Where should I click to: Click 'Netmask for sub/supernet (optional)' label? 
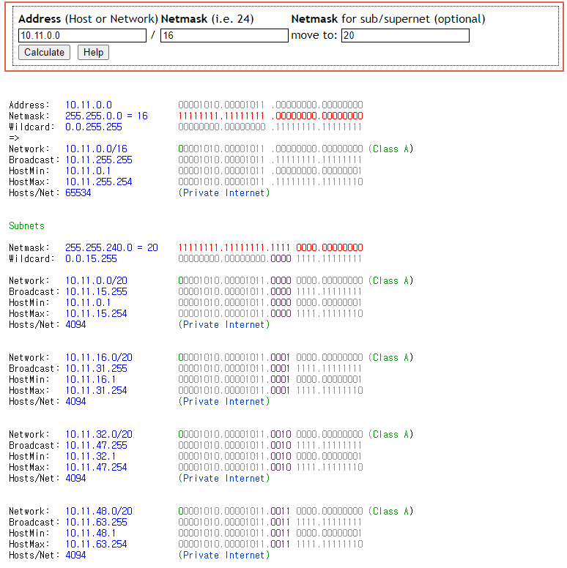click(x=388, y=19)
